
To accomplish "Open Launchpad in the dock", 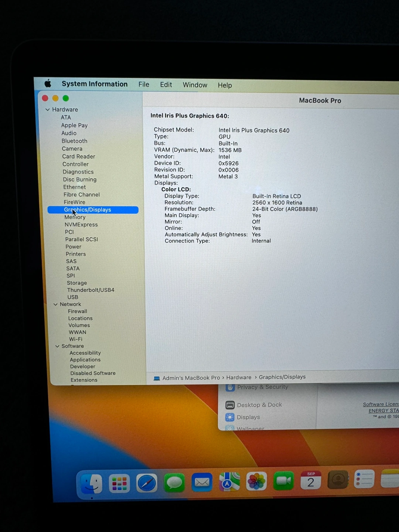I will (119, 483).
